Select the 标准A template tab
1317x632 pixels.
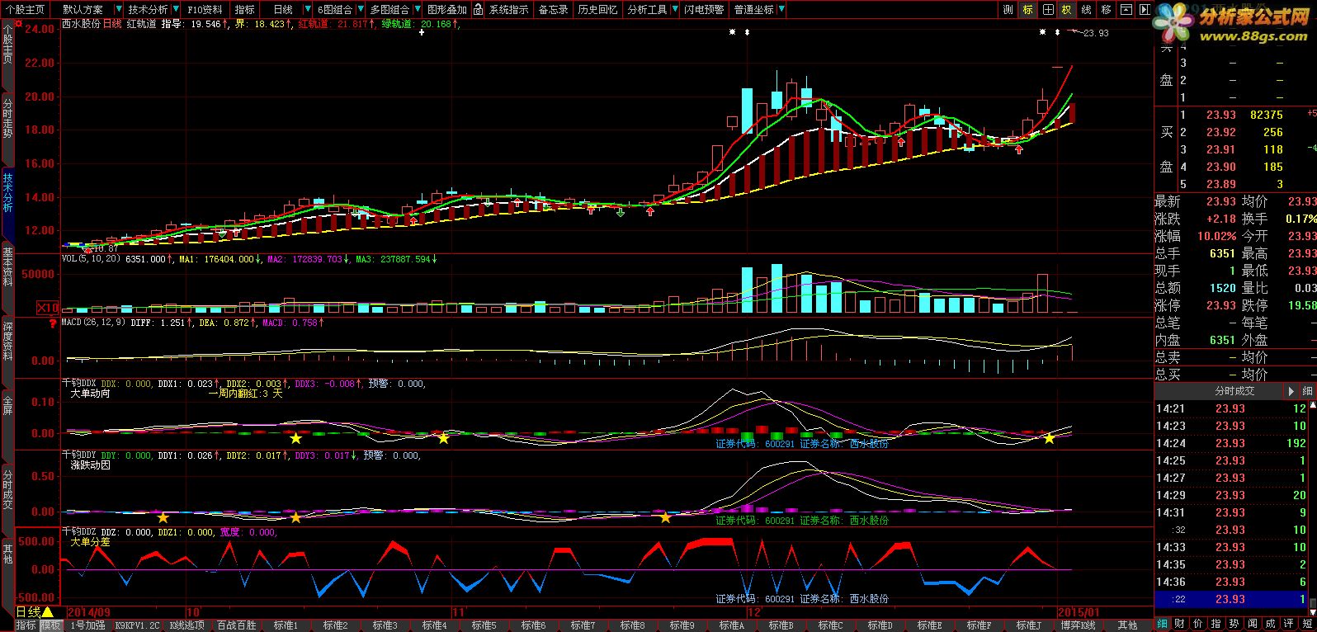pos(730,625)
